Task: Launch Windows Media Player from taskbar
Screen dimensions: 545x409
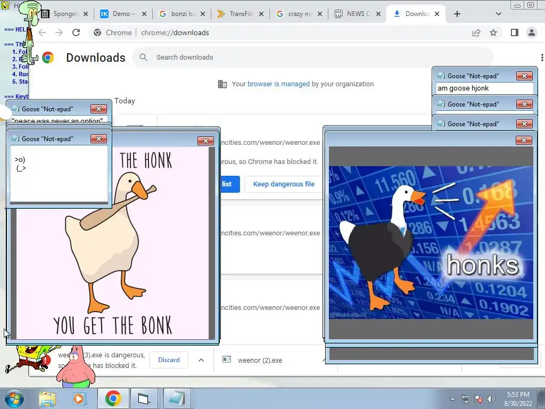Action: (79, 398)
